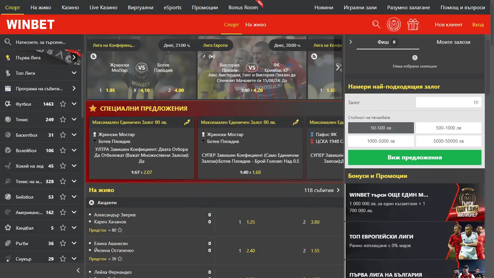Select the snooker icon in sidebar
The height and width of the screenshot is (278, 494).
8,259
